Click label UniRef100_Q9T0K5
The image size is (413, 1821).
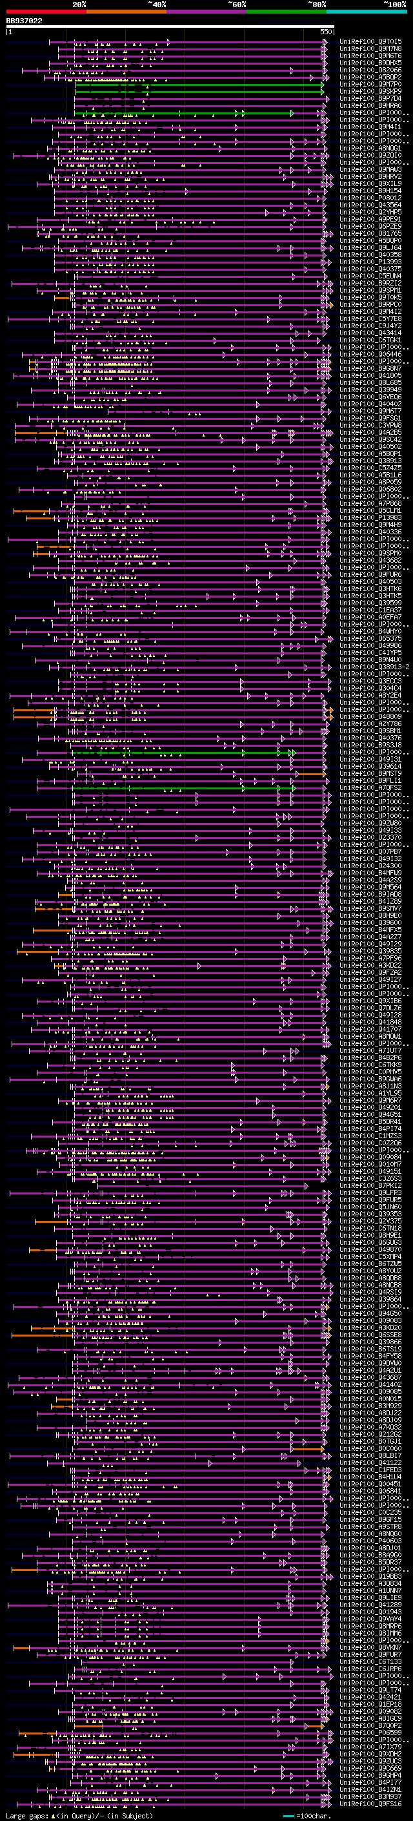click(370, 298)
